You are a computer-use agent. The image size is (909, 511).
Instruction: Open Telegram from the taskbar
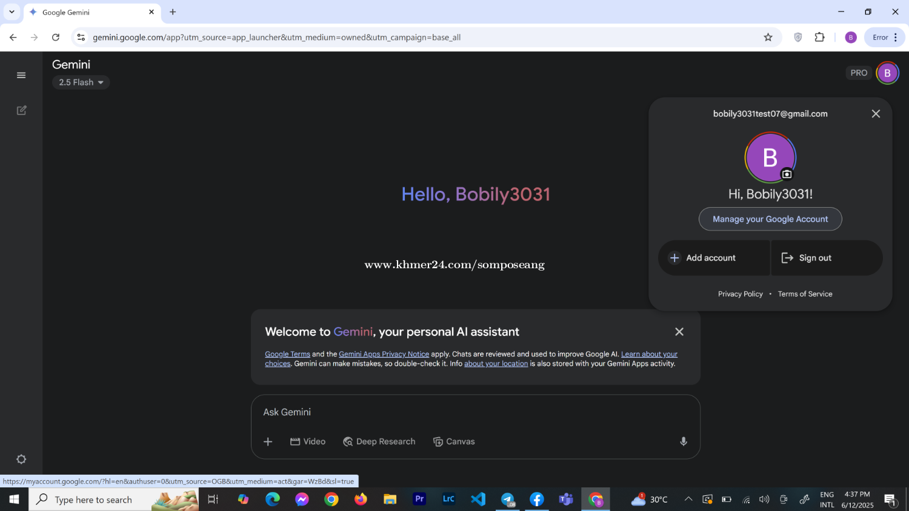point(507,499)
